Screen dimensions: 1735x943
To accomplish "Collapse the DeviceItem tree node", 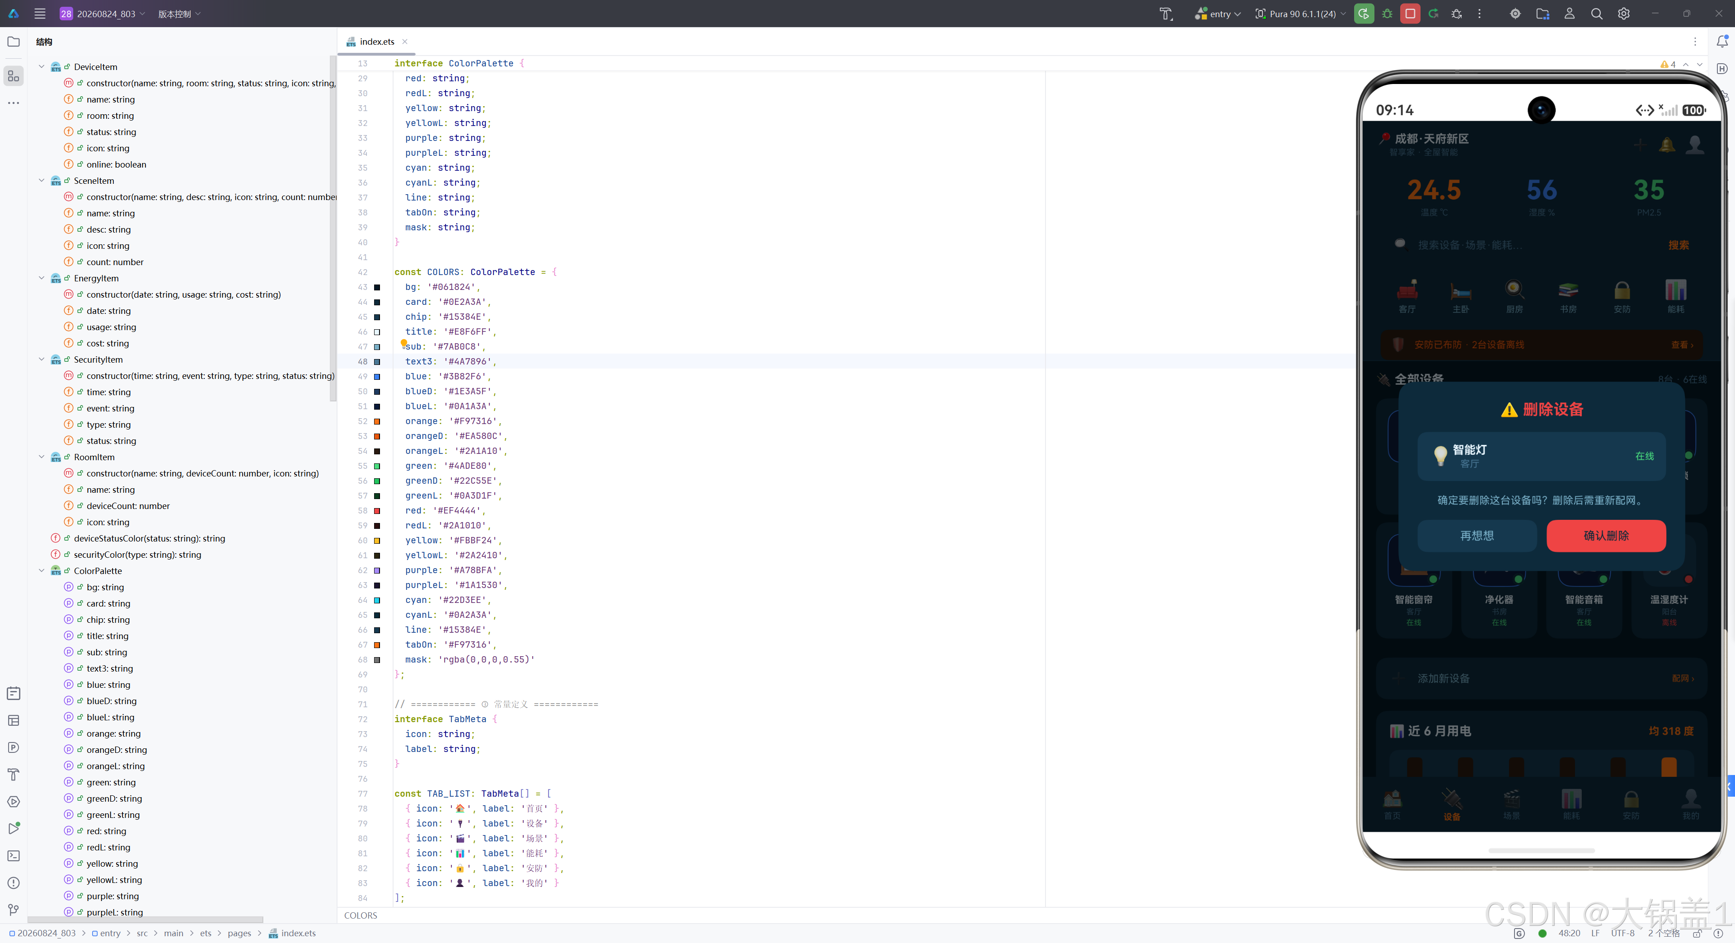I will tap(42, 67).
